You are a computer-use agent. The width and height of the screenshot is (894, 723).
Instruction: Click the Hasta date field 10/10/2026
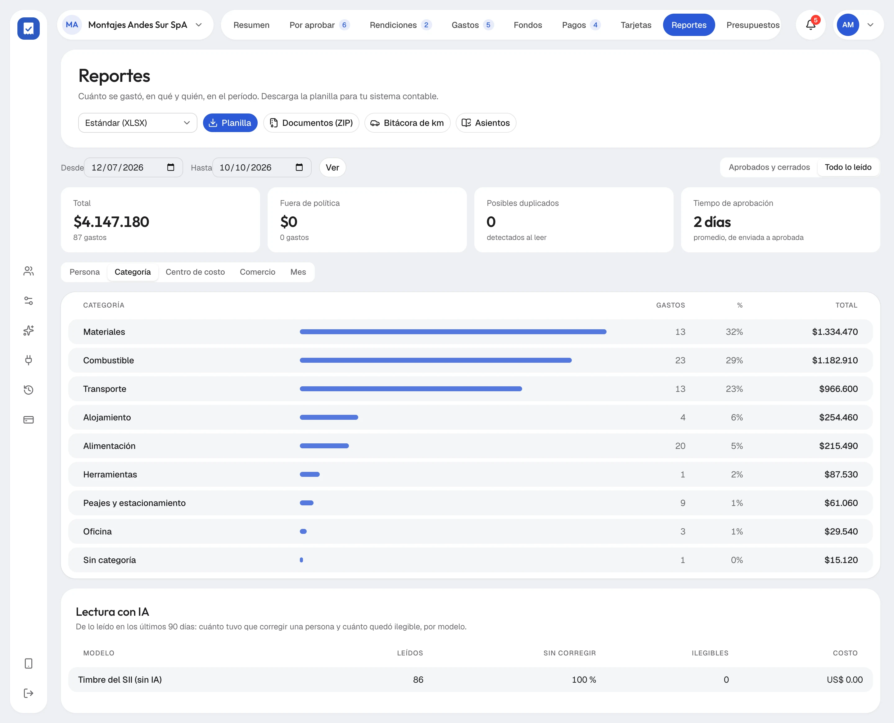point(261,167)
